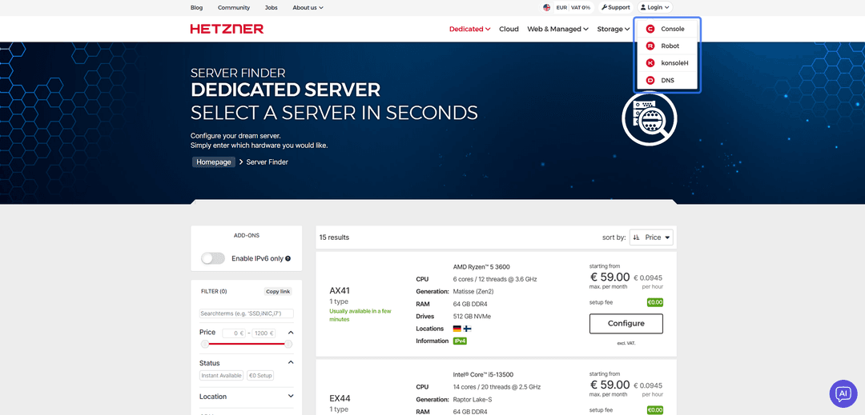Click the AX41 €59.00 price
This screenshot has width=865, height=415.
(610, 277)
